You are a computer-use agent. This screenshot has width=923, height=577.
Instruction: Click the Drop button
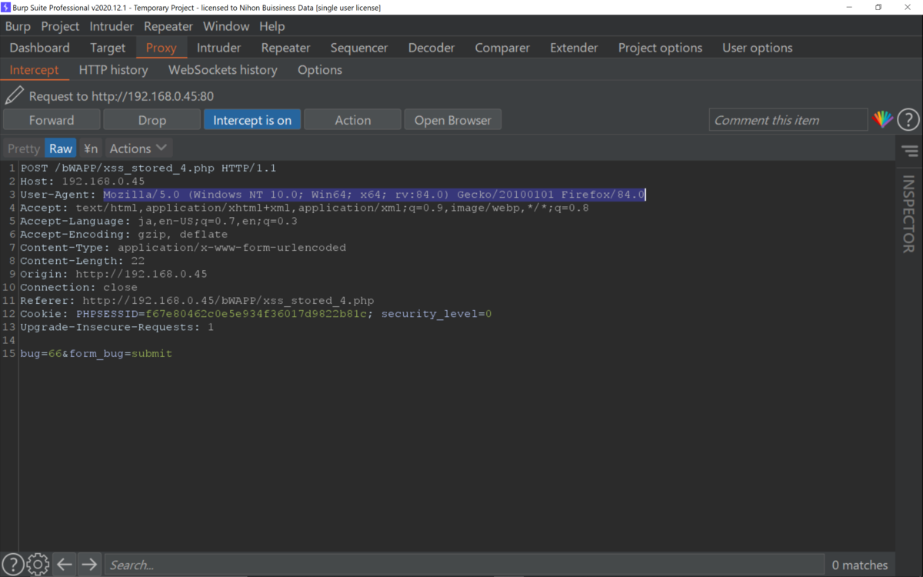pyautogui.click(x=152, y=120)
